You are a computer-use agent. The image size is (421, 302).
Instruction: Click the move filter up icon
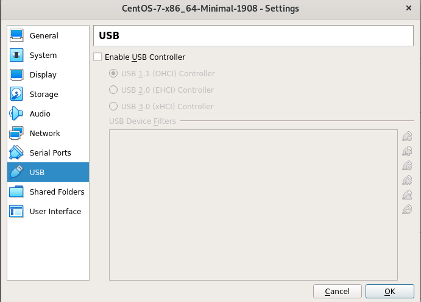[x=407, y=195]
